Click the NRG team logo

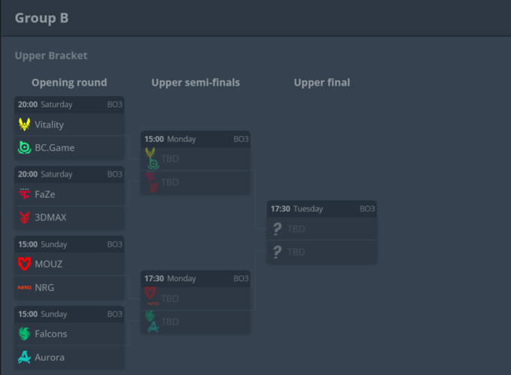[x=25, y=287]
